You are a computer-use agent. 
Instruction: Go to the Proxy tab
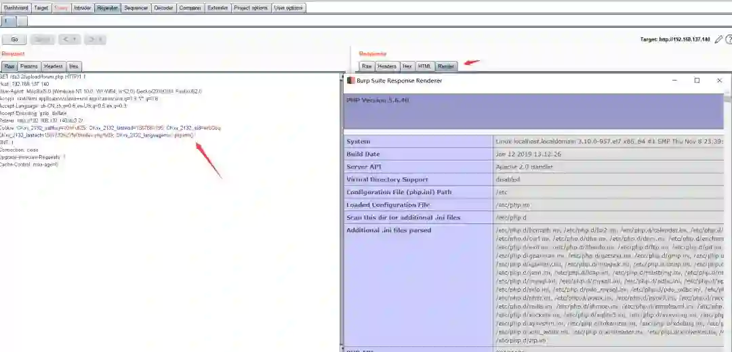[x=61, y=8]
